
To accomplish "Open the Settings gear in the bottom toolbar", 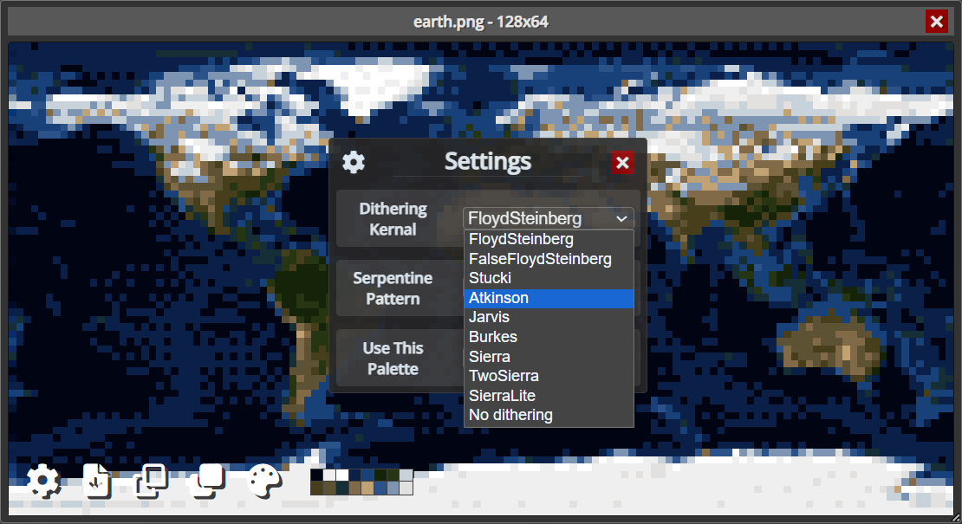I will tap(43, 482).
